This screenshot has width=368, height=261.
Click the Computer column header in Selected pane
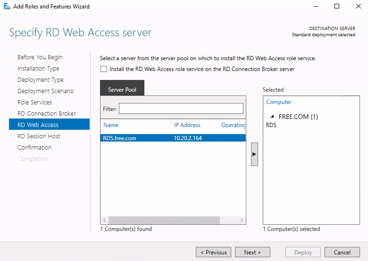click(x=279, y=102)
